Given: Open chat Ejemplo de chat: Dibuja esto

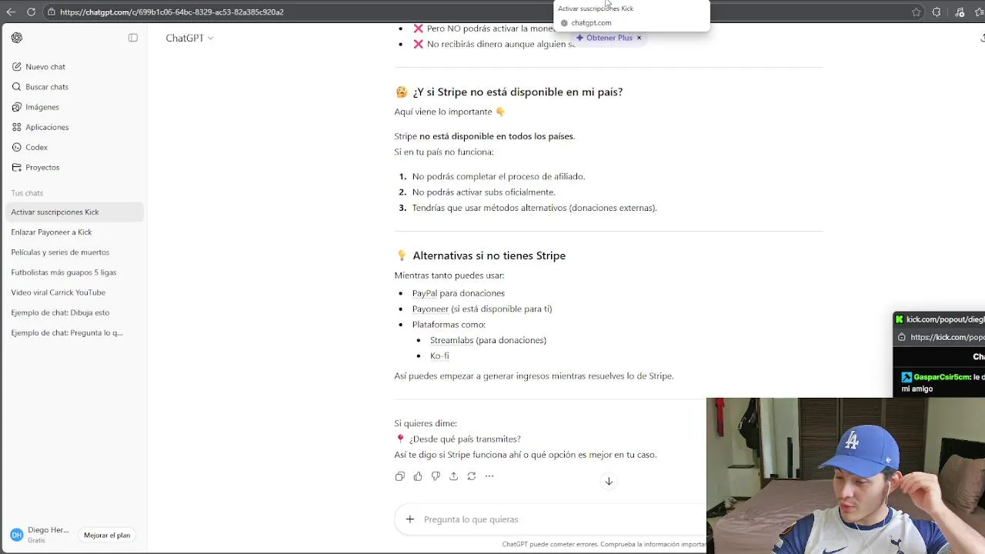Looking at the screenshot, I should [x=75, y=312].
